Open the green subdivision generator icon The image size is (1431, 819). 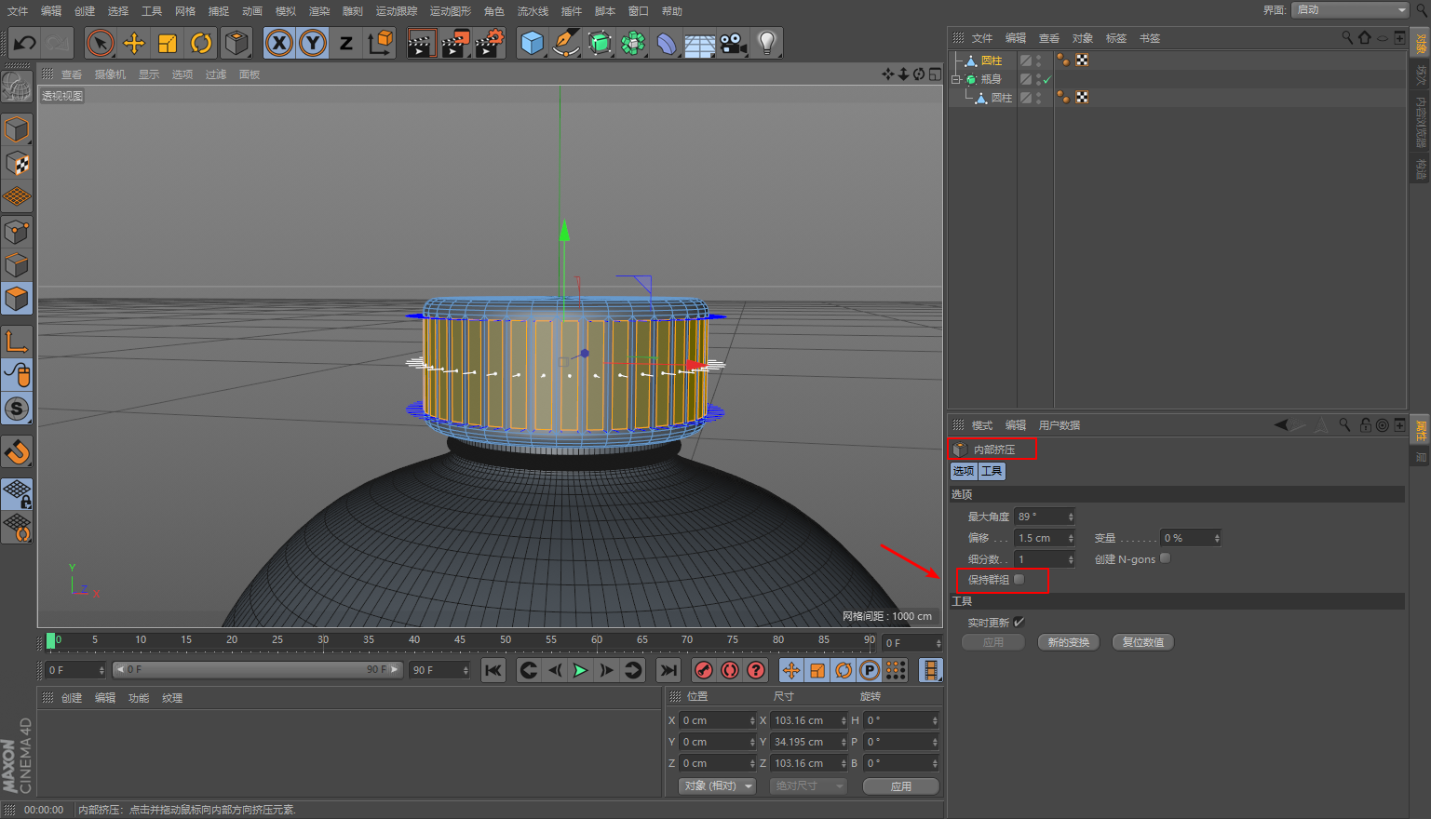pos(600,43)
